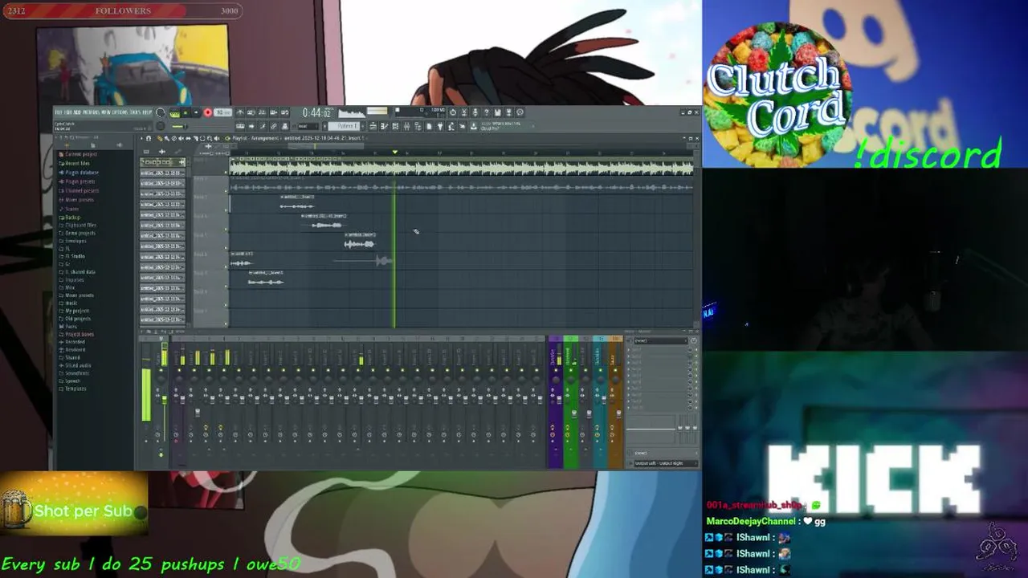Open the playlist options menu arrow
The height and width of the screenshot is (578, 1028).
[141, 138]
